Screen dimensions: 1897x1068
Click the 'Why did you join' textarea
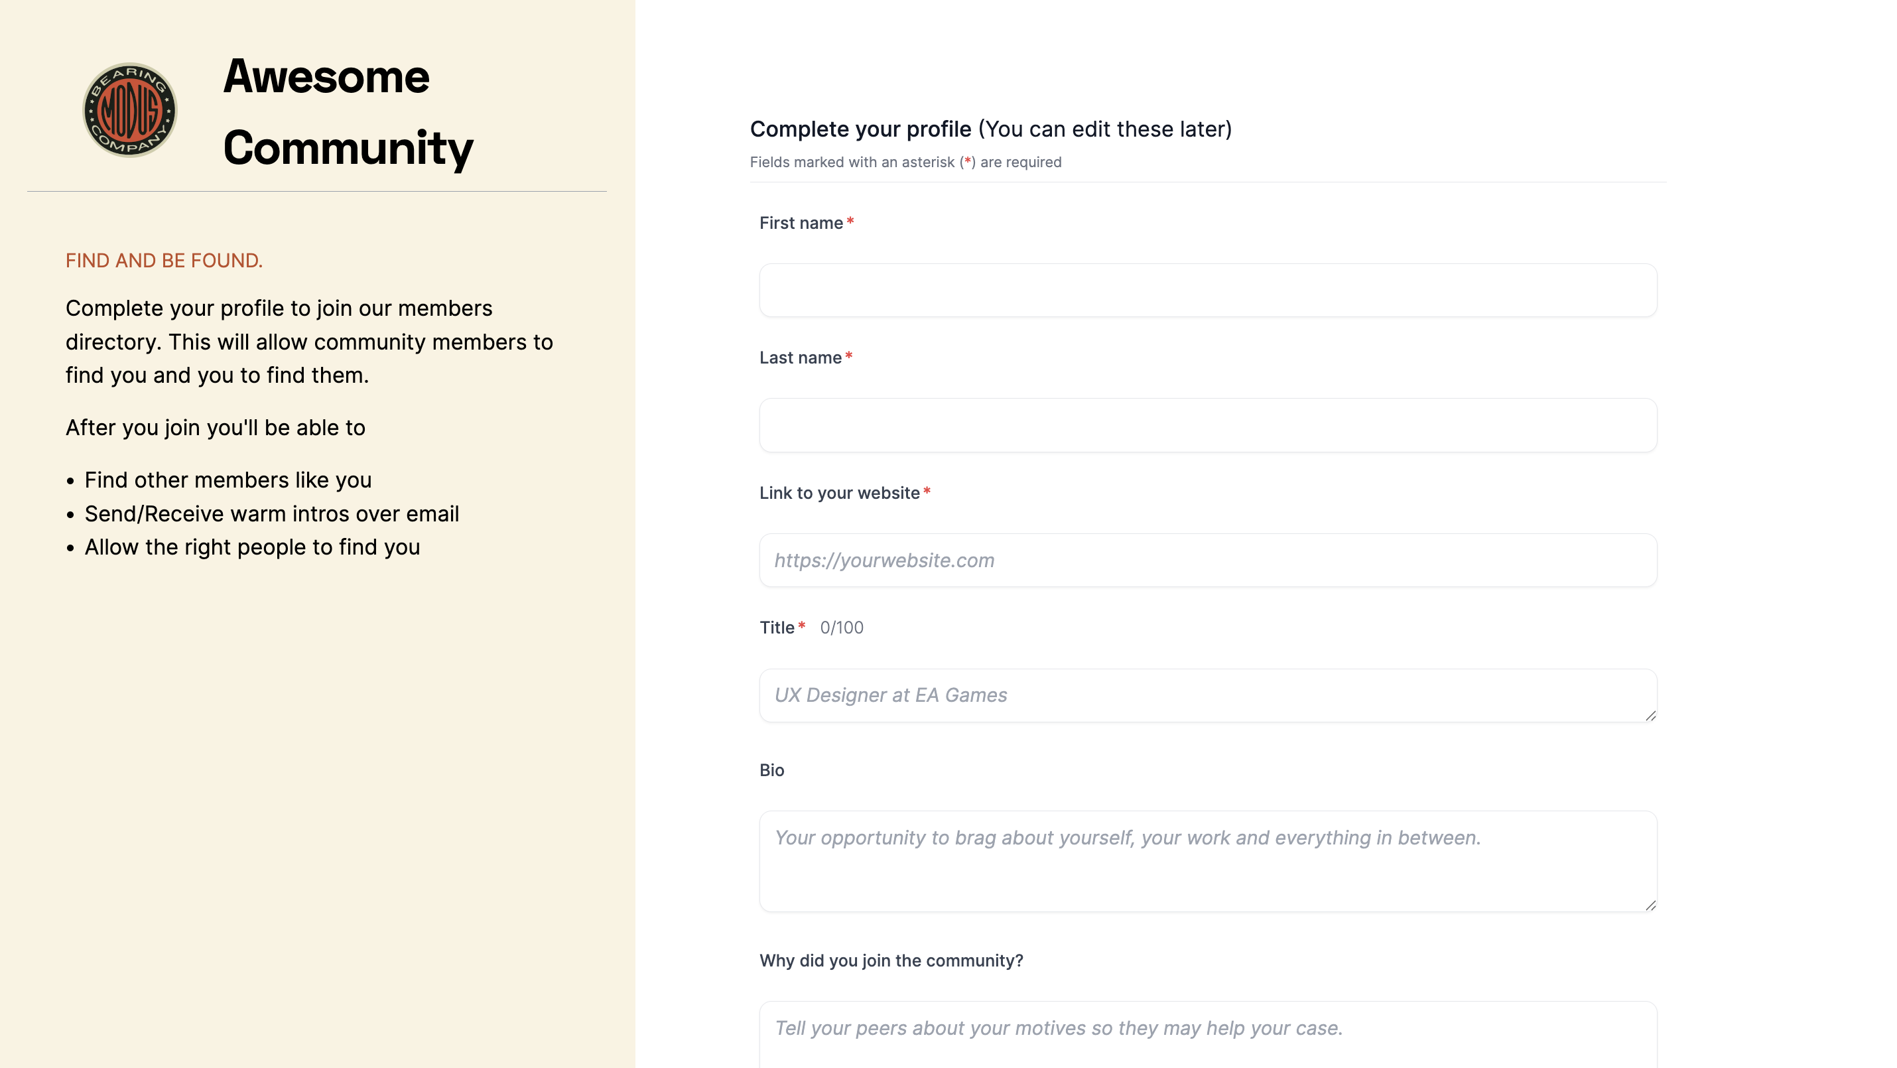coord(1208,1035)
